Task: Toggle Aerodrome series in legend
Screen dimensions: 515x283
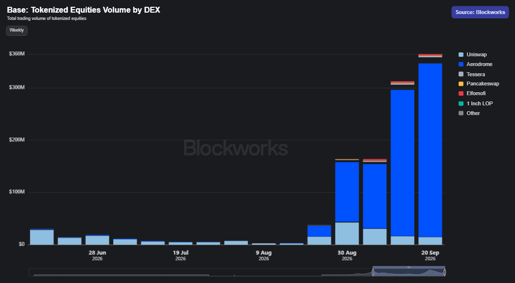Action: click(x=475, y=65)
